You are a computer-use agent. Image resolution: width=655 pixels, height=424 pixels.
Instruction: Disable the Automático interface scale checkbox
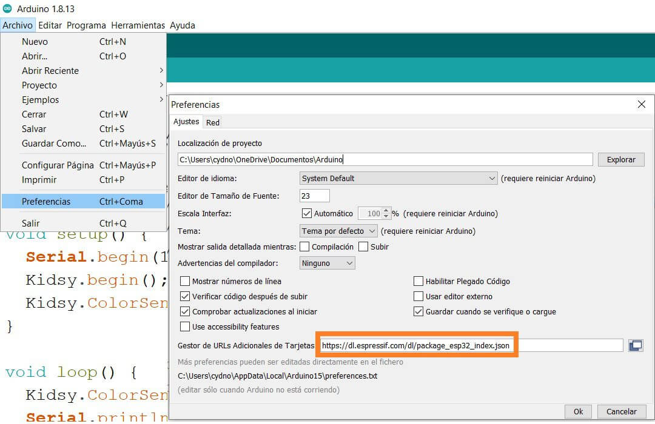pos(306,213)
